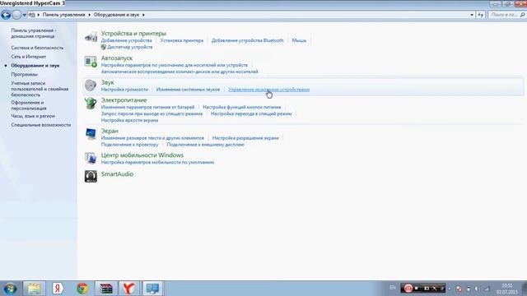Click the search magnifier icon
Screen dimensions: 527x296
point(522,15)
